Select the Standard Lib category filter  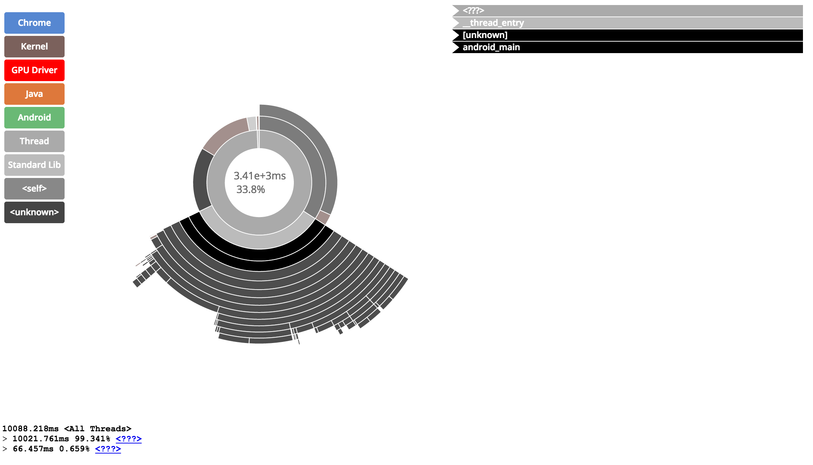pos(34,164)
